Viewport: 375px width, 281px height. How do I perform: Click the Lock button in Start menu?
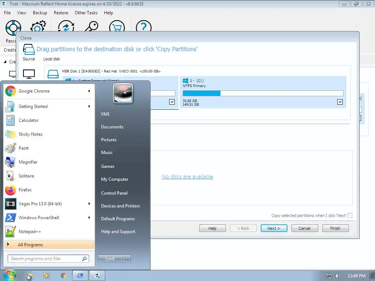tap(110, 259)
